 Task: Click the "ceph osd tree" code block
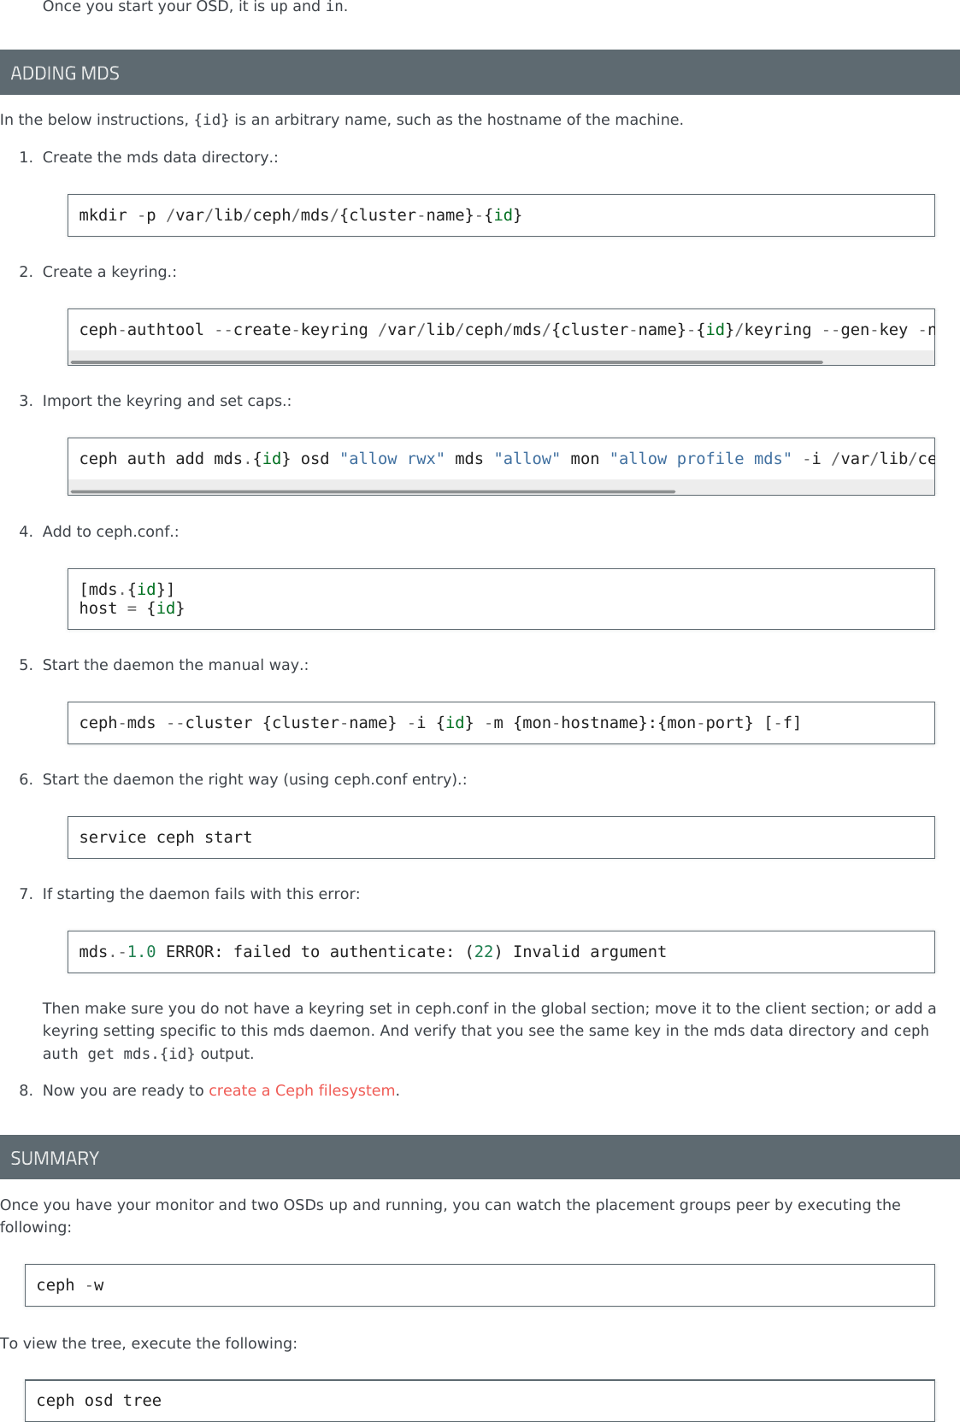point(479,1401)
